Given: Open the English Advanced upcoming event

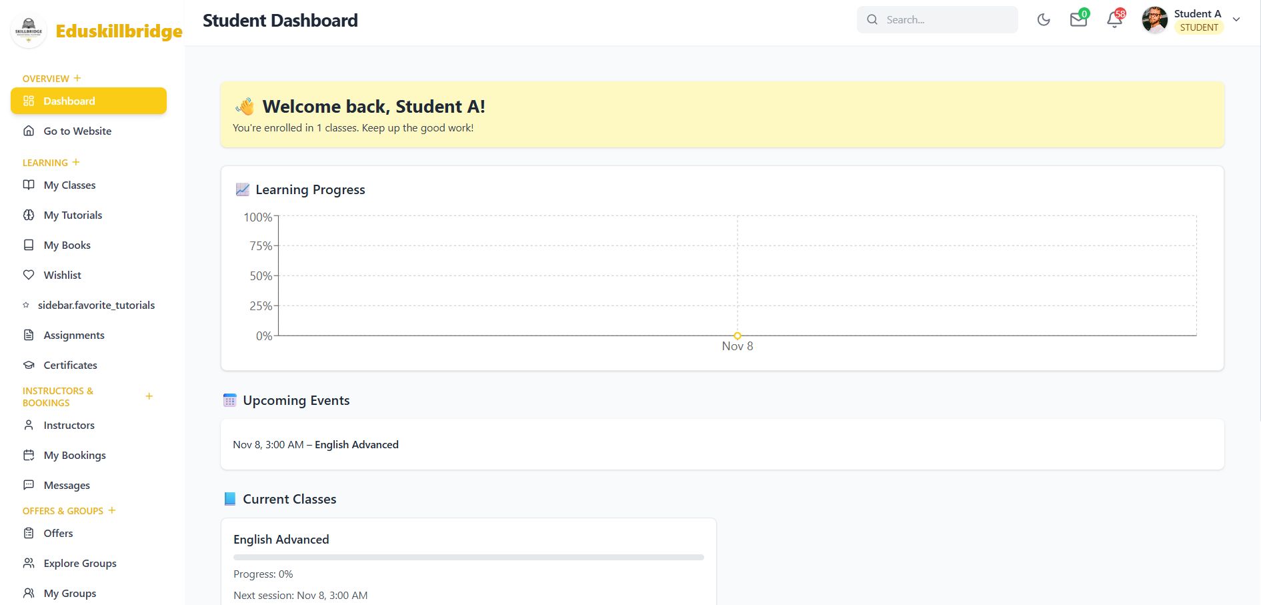Looking at the screenshot, I should [x=356, y=445].
